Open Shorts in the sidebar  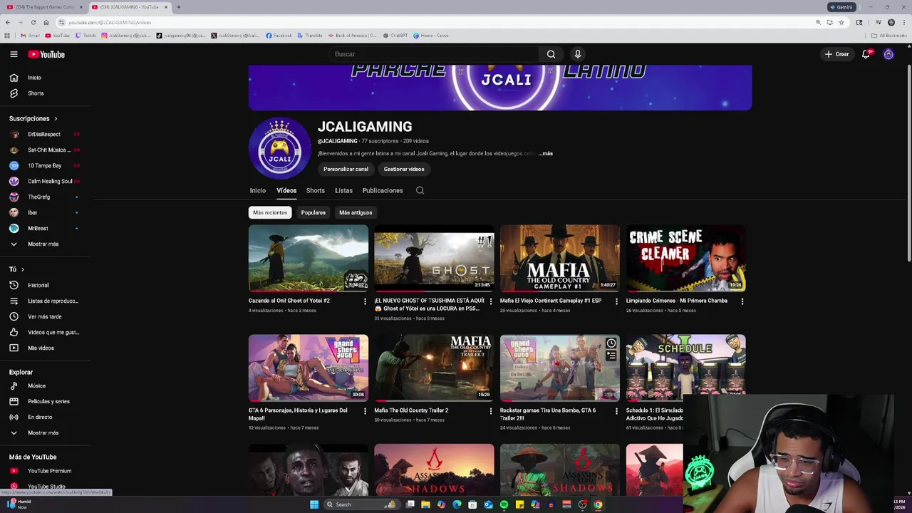click(36, 93)
